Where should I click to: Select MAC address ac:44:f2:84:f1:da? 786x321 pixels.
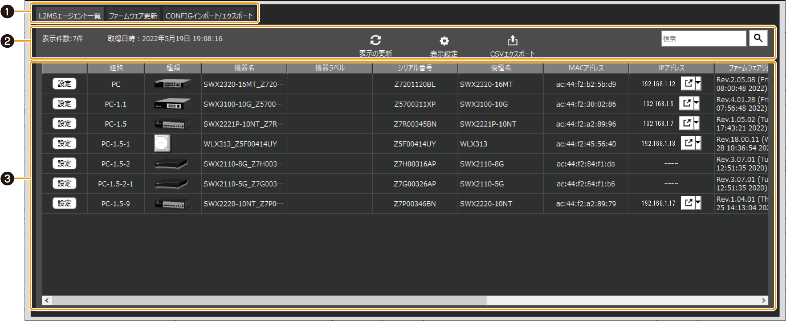[x=586, y=164]
